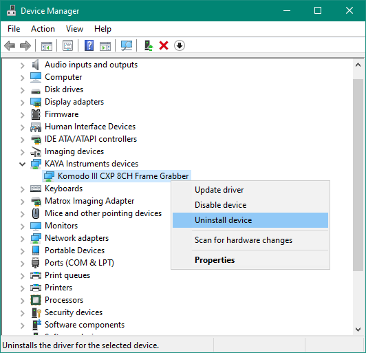366x353 pixels.
Task: Click the Forward arrow toolbar icon
Action: click(x=25, y=45)
